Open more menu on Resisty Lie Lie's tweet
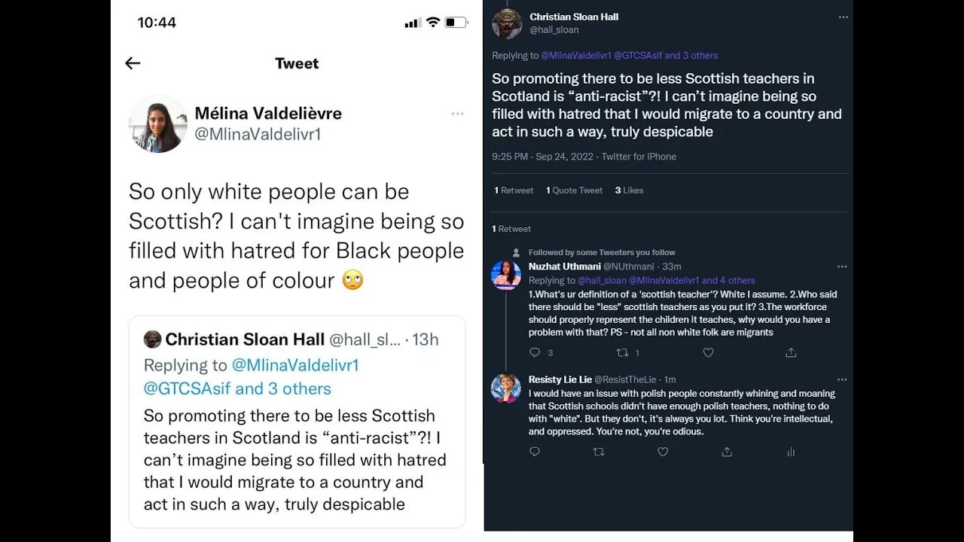Screen dimensions: 964x542 click(842, 379)
